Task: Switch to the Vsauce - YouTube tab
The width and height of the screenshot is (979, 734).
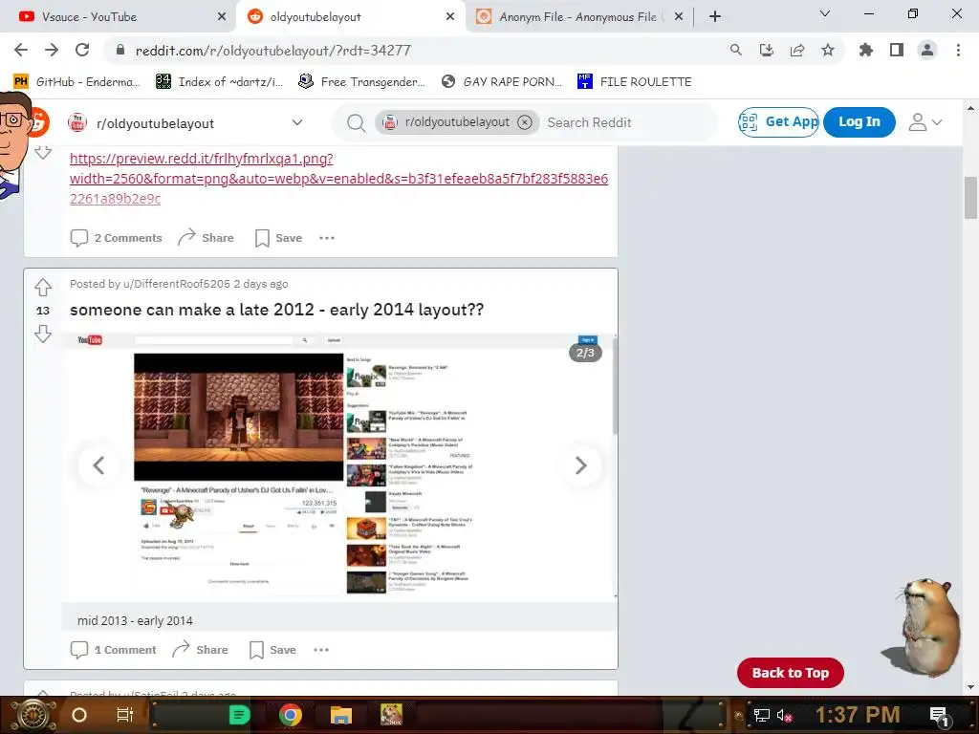Action: (118, 17)
